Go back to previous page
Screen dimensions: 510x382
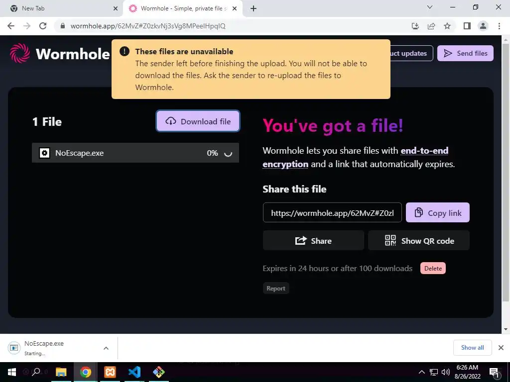click(11, 26)
